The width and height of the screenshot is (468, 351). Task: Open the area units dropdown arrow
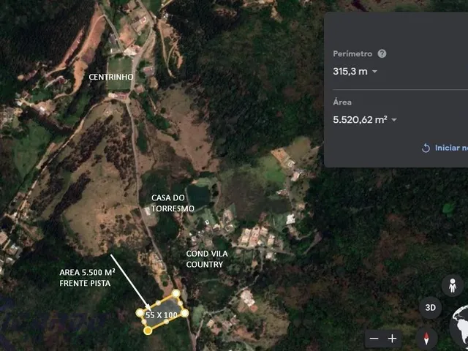[x=394, y=120]
